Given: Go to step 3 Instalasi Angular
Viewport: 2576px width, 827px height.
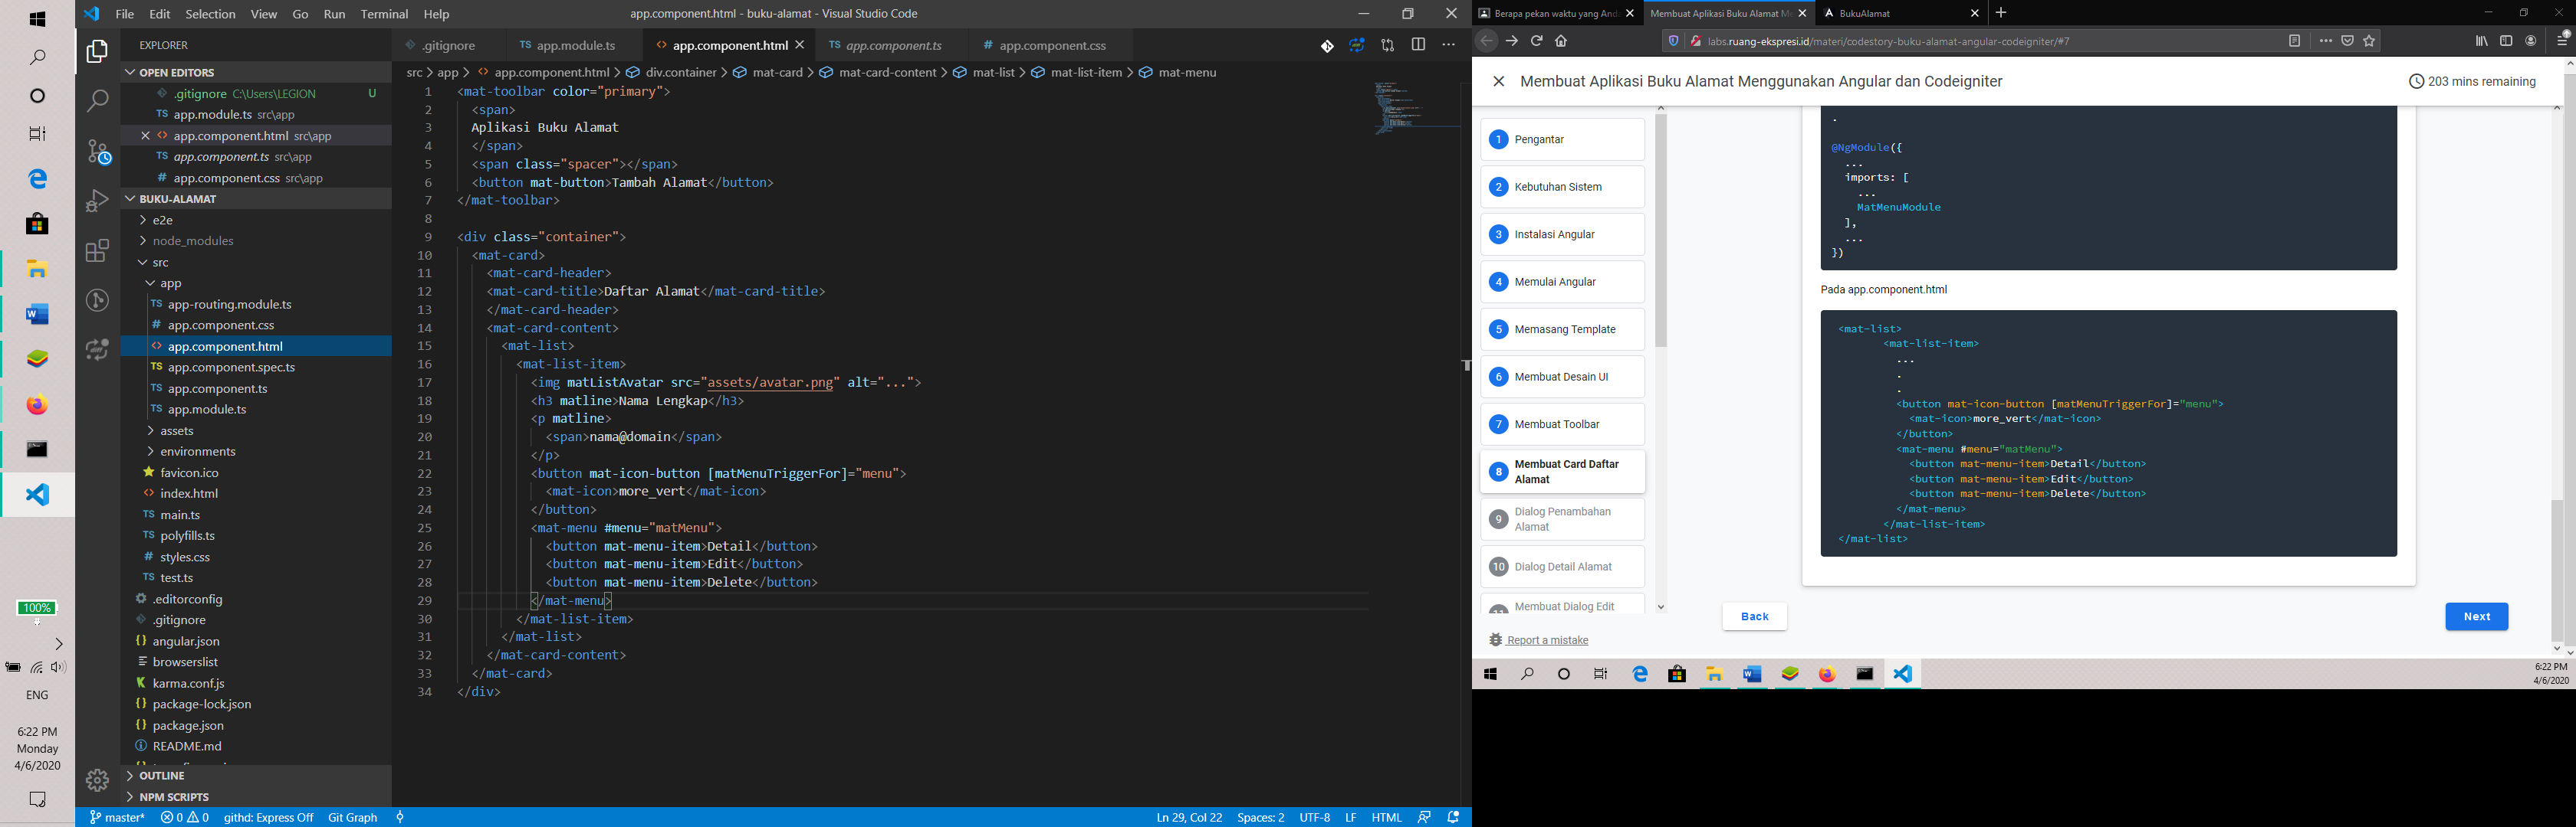Looking at the screenshot, I should point(1562,235).
